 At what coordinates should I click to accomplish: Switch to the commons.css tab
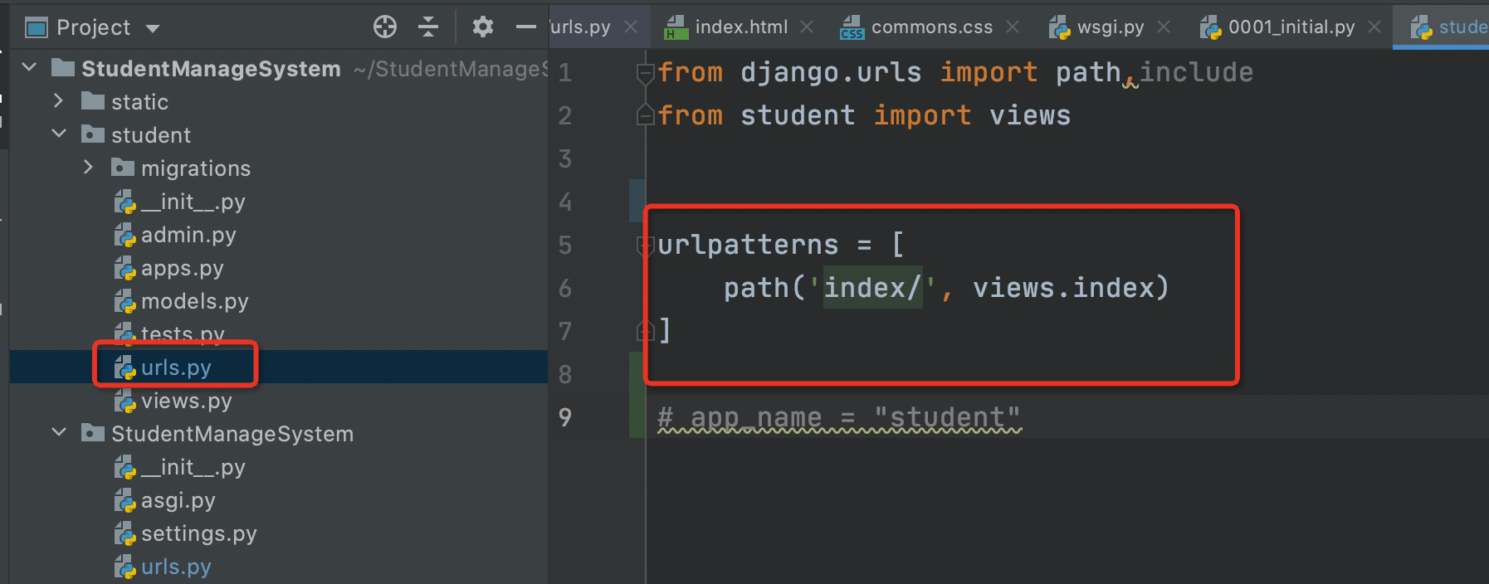click(x=931, y=27)
